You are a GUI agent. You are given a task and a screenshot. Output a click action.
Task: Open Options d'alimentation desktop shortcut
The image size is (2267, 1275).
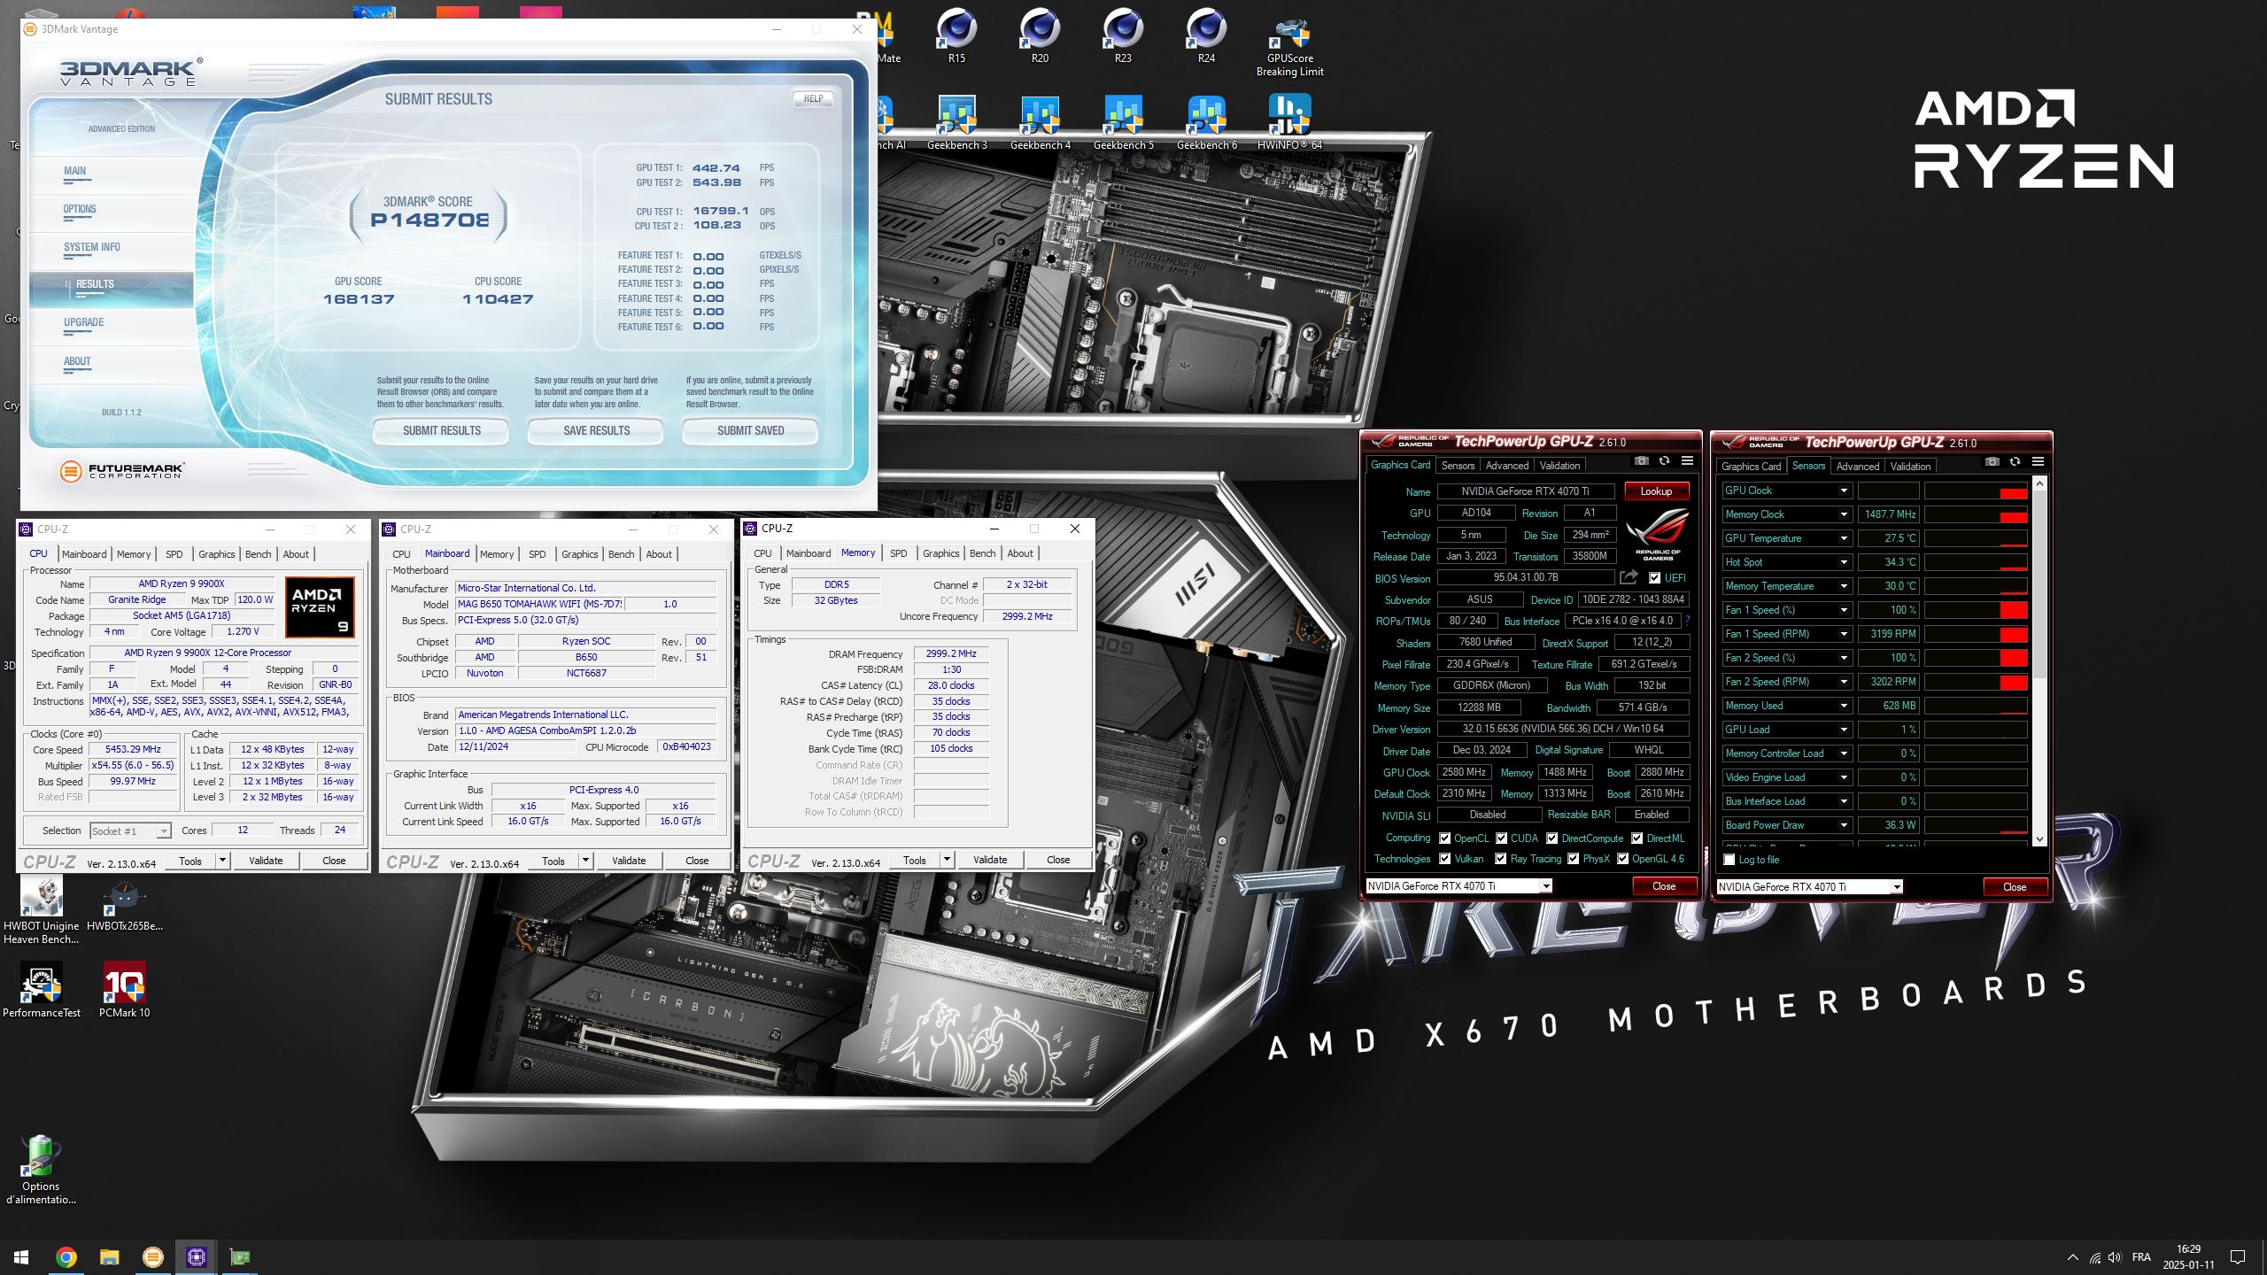tap(42, 1169)
